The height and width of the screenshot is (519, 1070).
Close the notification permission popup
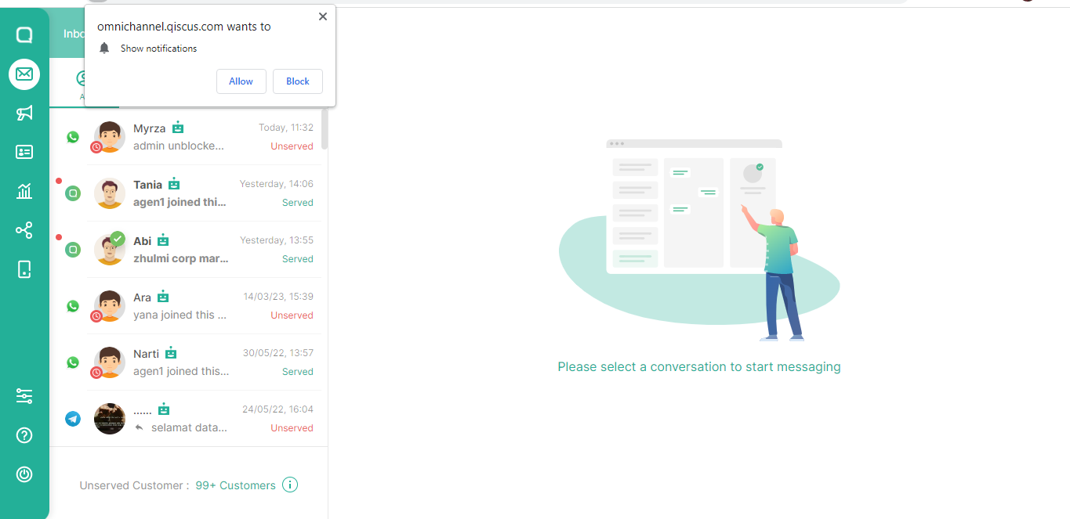(x=322, y=16)
